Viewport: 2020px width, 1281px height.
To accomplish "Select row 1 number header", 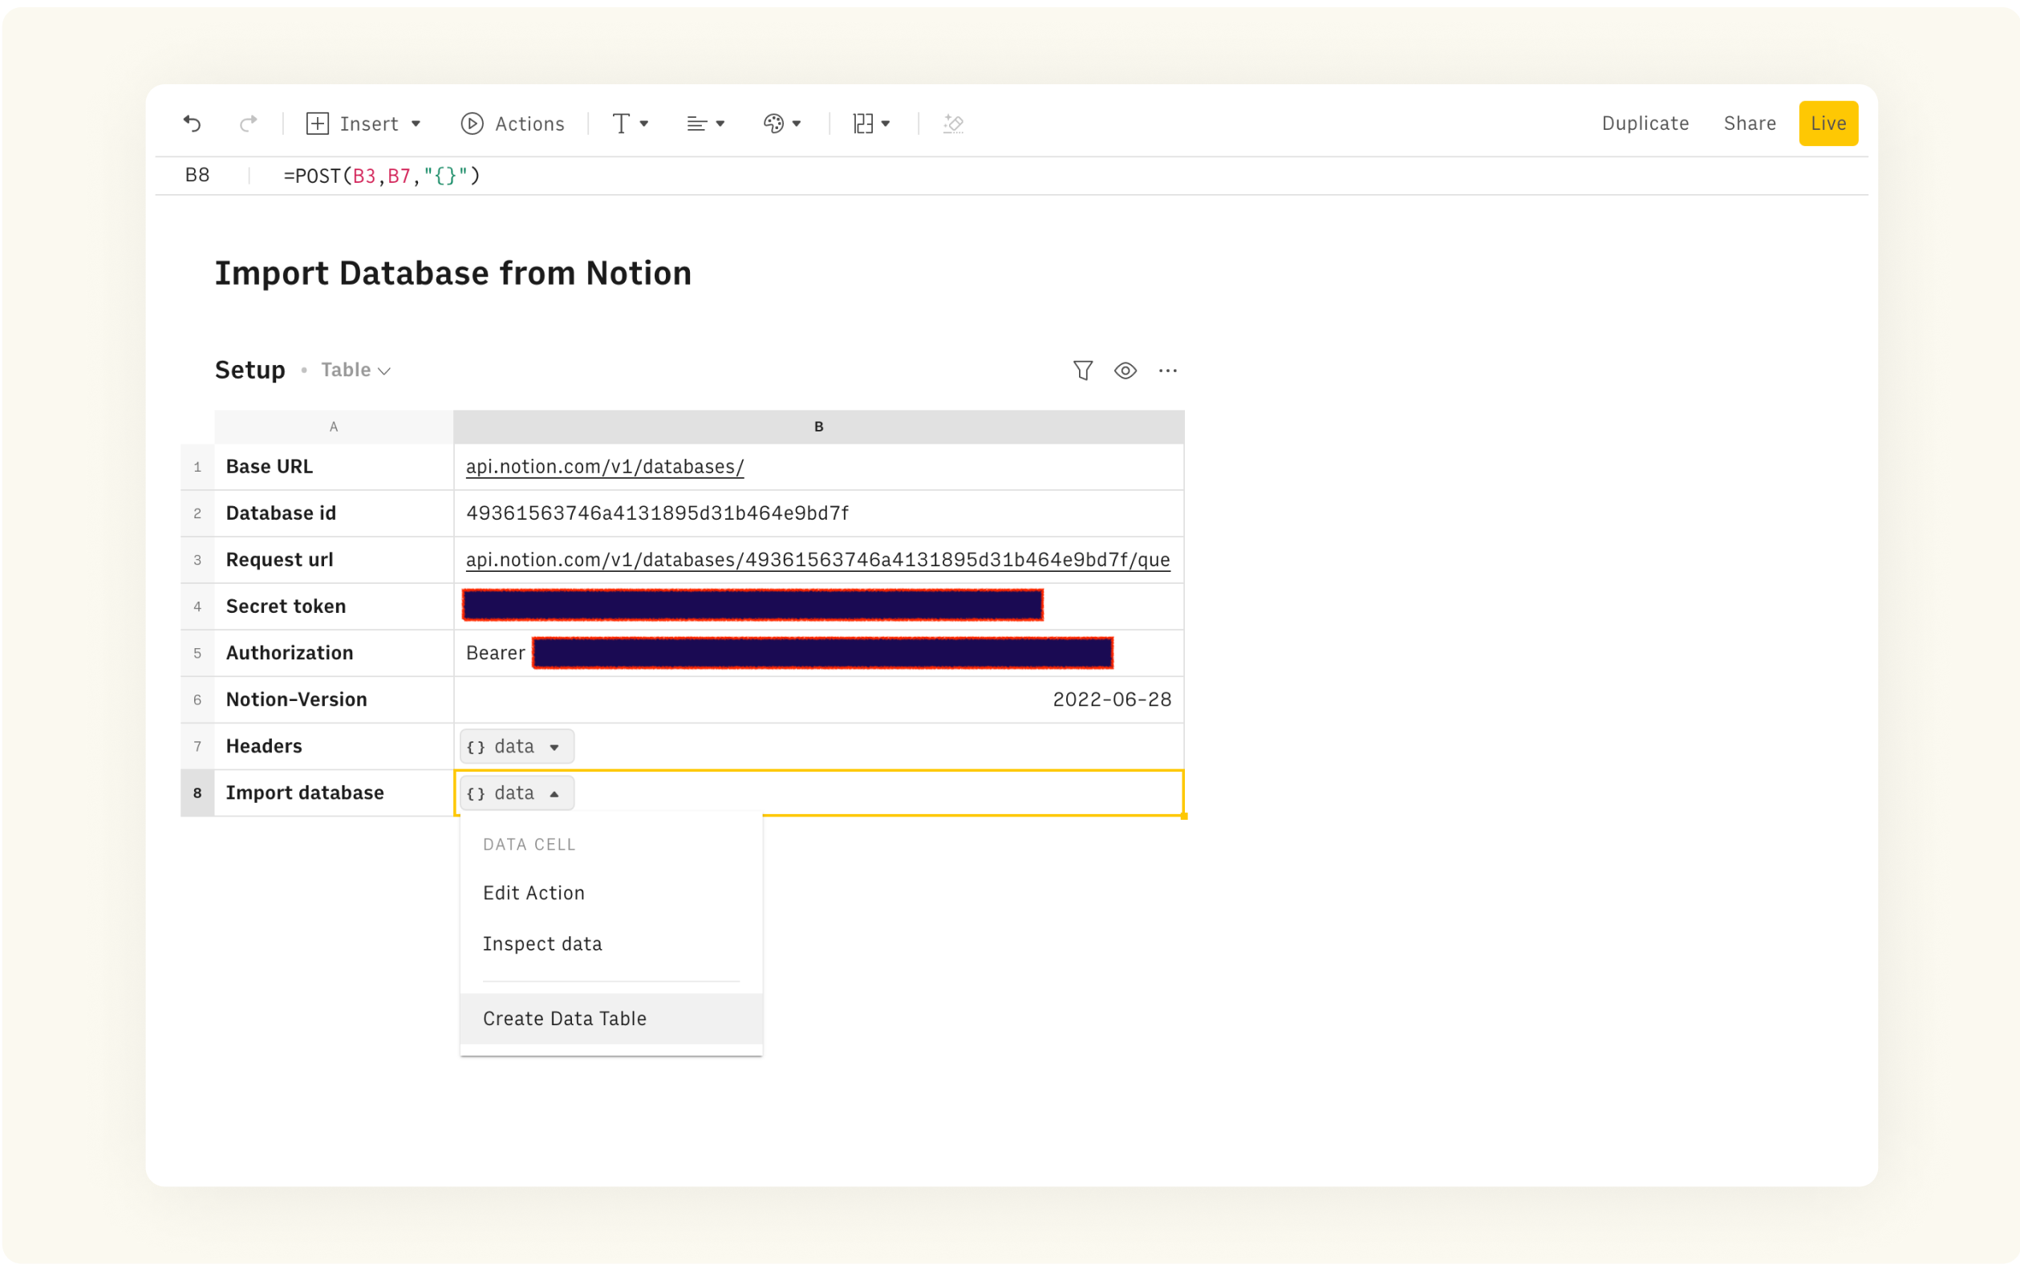I will coord(197,466).
